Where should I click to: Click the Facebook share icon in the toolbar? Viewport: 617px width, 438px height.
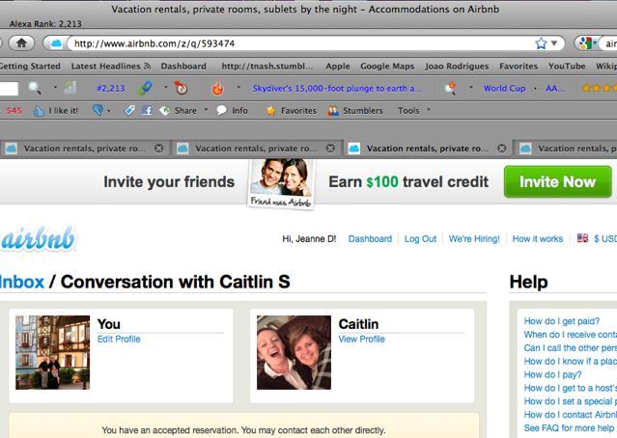[147, 111]
